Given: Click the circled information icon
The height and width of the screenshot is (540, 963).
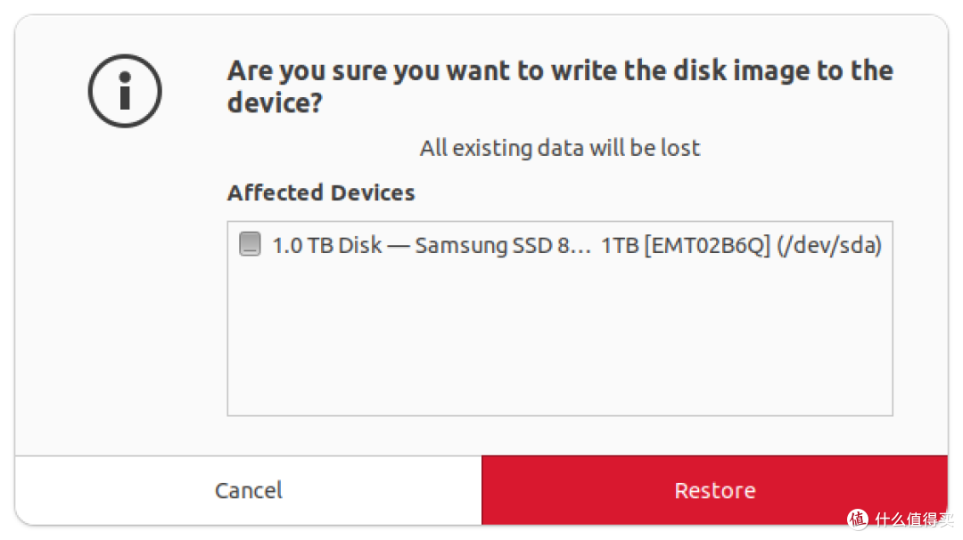Looking at the screenshot, I should 125,91.
